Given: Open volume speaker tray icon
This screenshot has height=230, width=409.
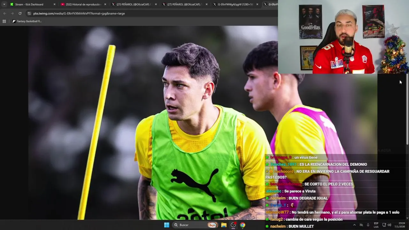Looking at the screenshot, I should (x=389, y=225).
